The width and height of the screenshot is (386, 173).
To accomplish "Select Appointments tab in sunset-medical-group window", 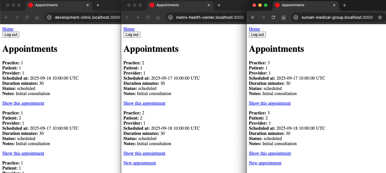I will [305, 5].
